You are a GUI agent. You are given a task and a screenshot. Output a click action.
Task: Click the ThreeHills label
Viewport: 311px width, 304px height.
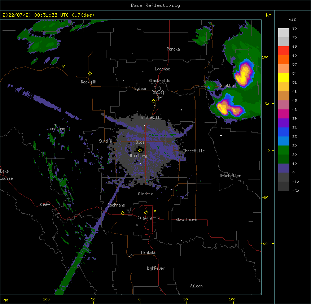[194, 151]
